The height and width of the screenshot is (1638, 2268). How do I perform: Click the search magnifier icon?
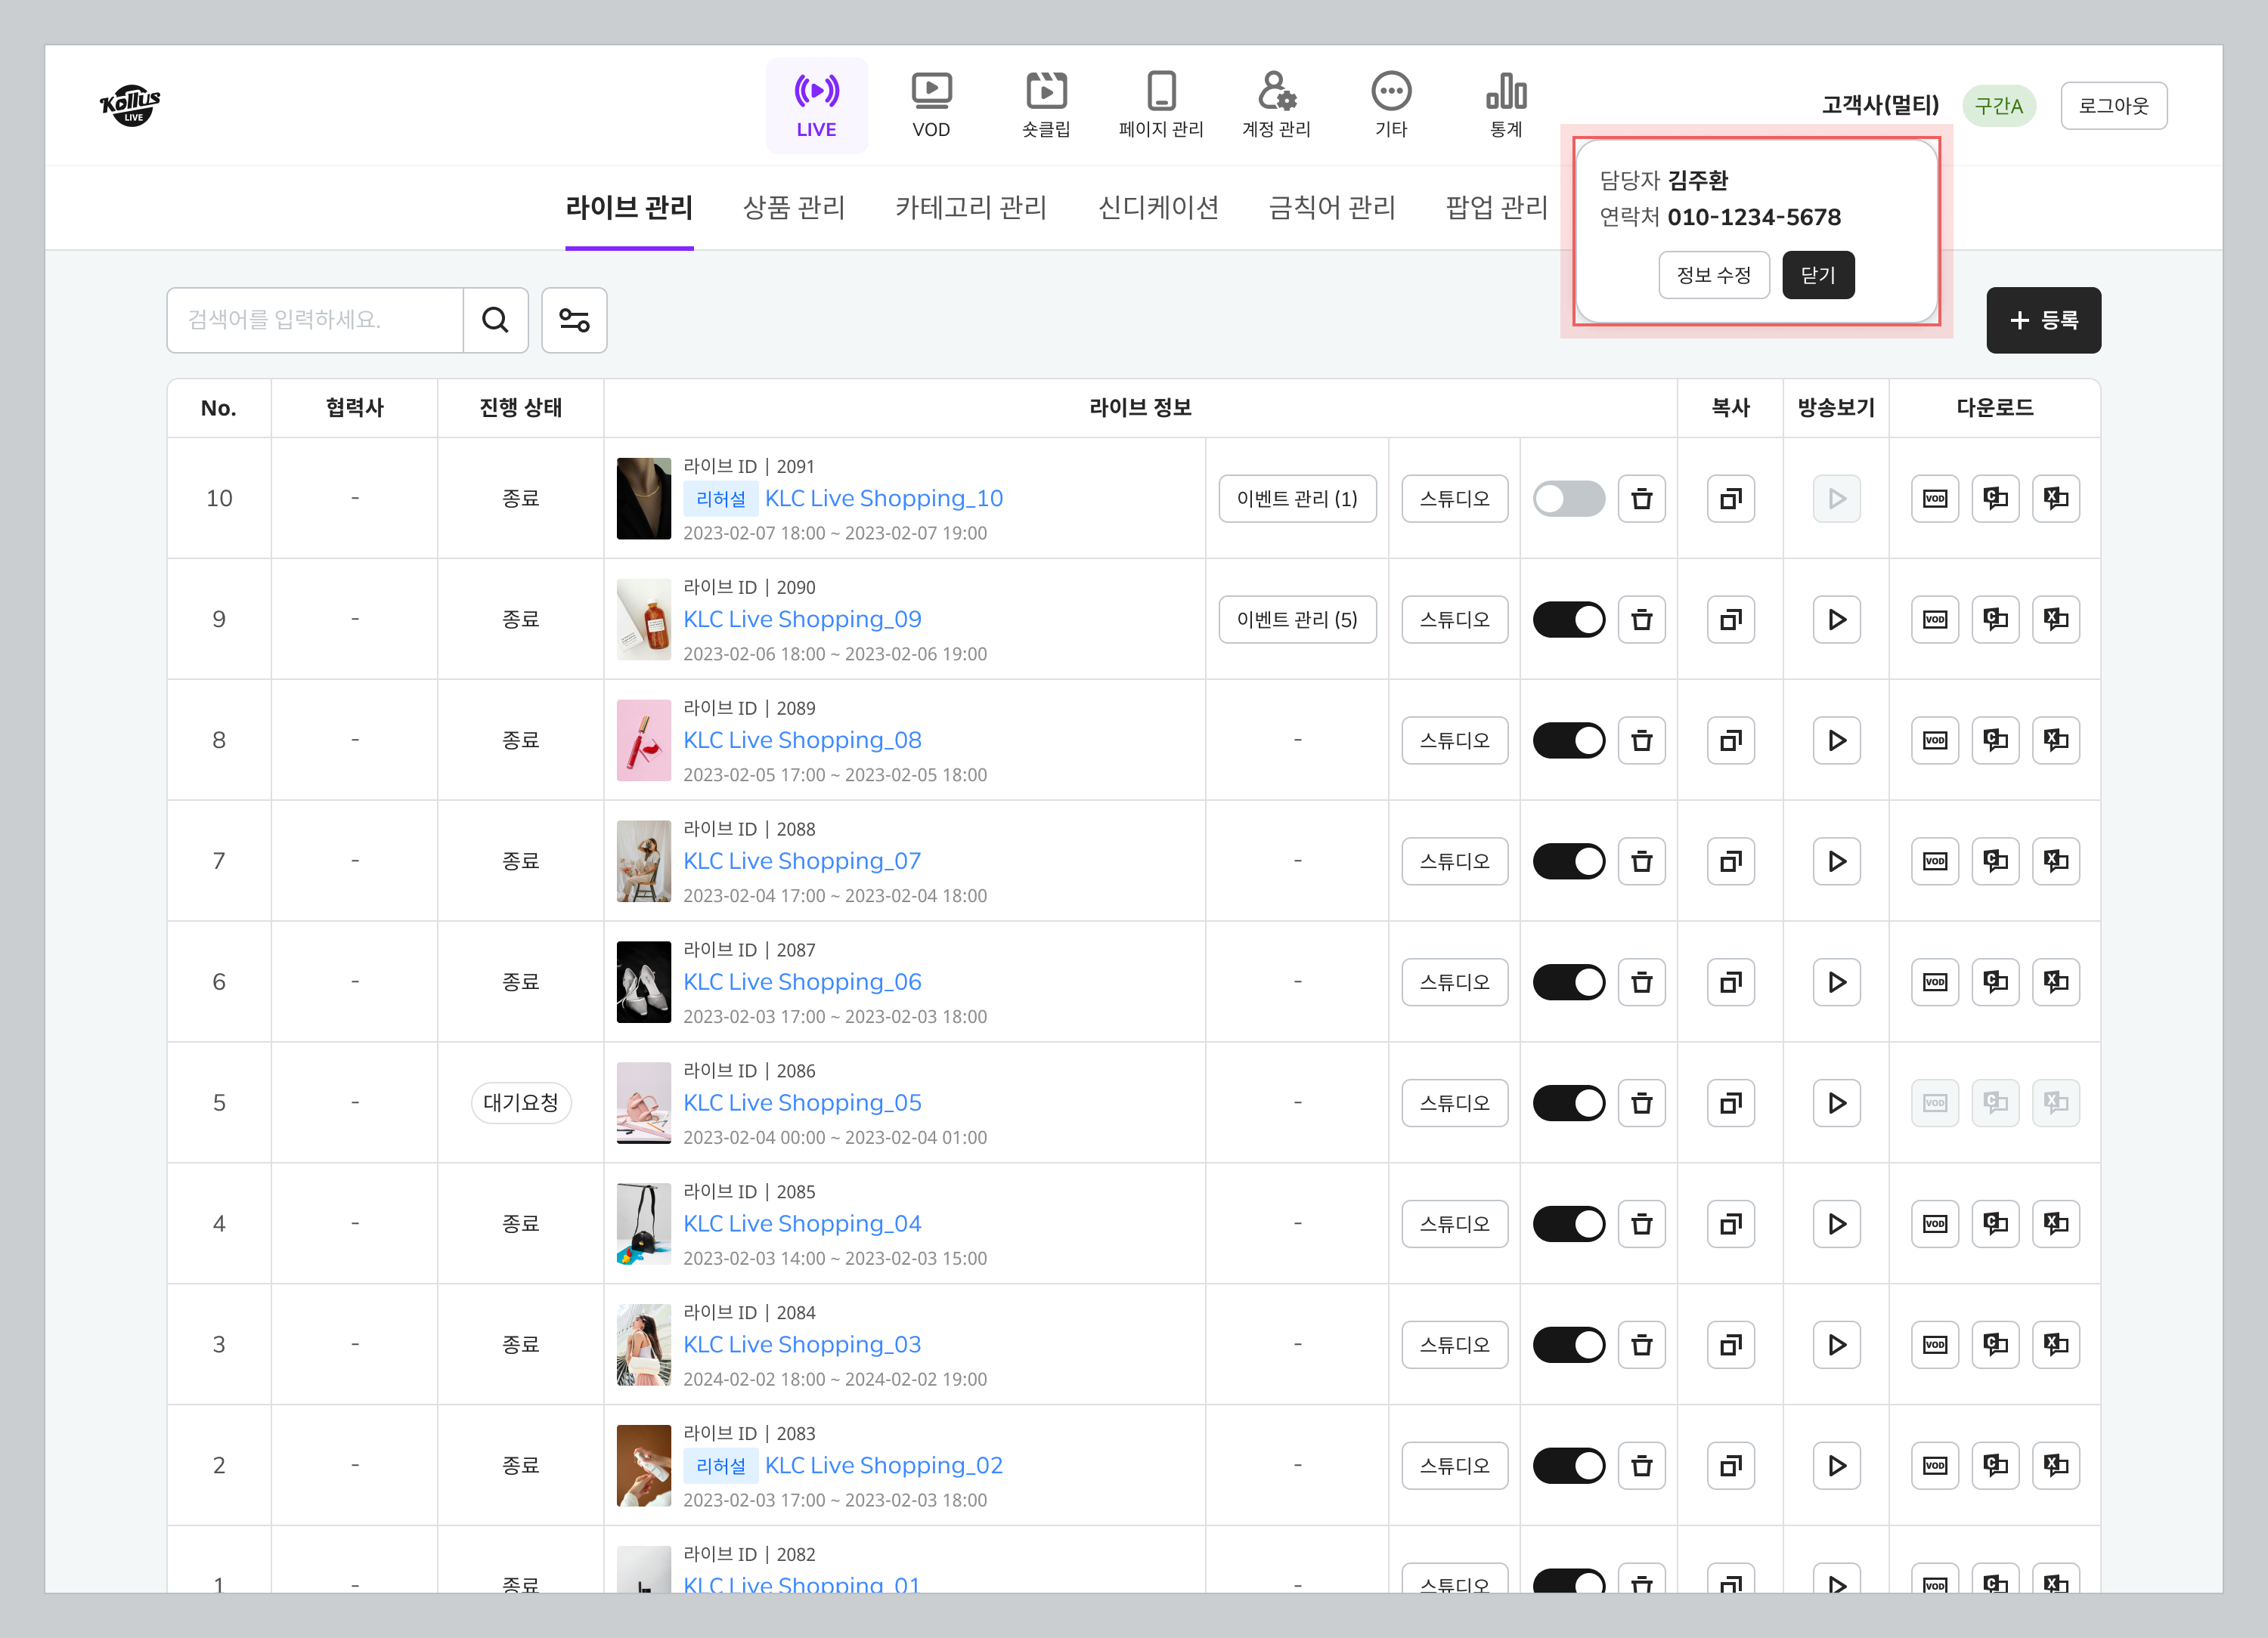[495, 320]
